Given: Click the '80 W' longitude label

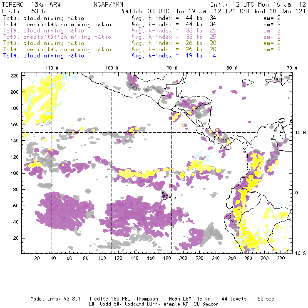Looking at the screenshot, I should [x=232, y=68].
